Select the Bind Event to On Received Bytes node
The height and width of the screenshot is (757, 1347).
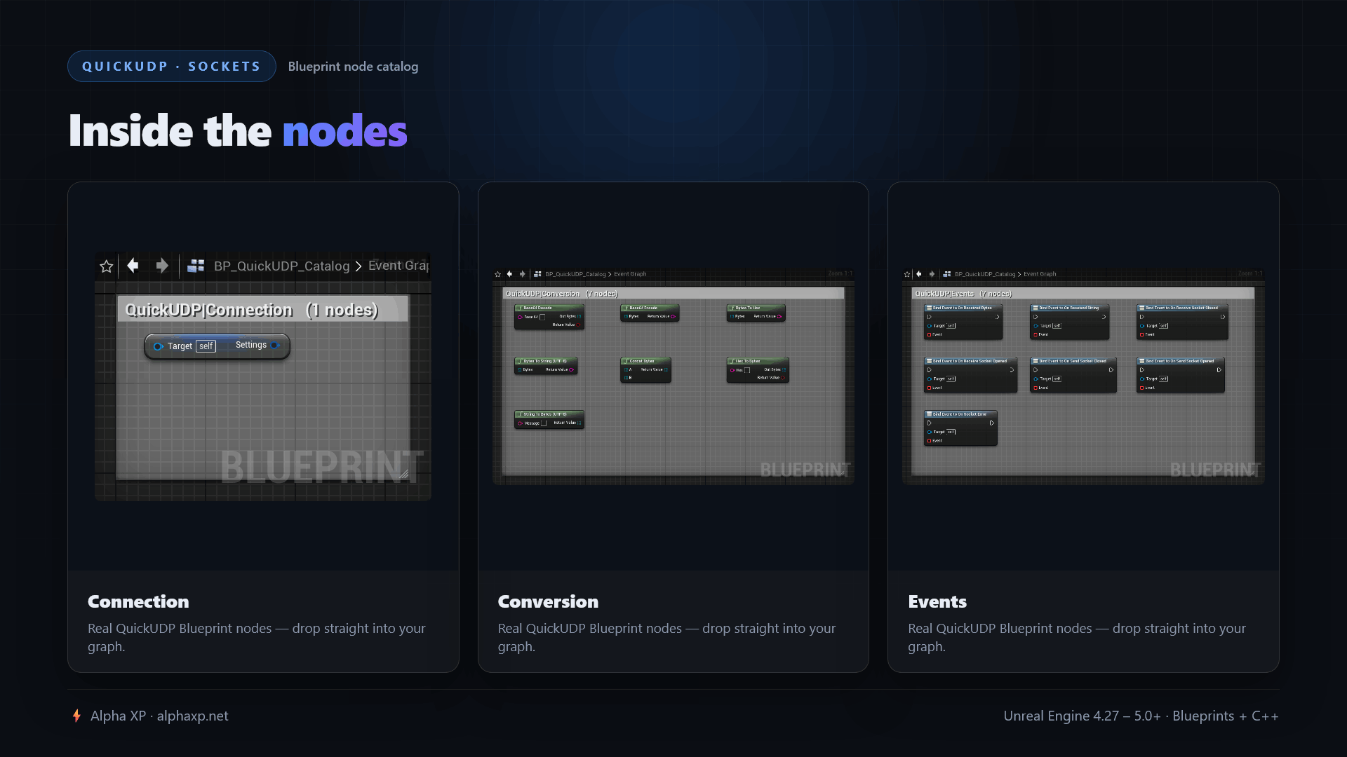tap(963, 322)
